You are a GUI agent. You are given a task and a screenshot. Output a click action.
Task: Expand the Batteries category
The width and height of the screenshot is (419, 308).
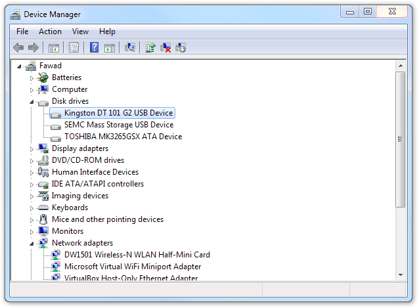(31, 78)
